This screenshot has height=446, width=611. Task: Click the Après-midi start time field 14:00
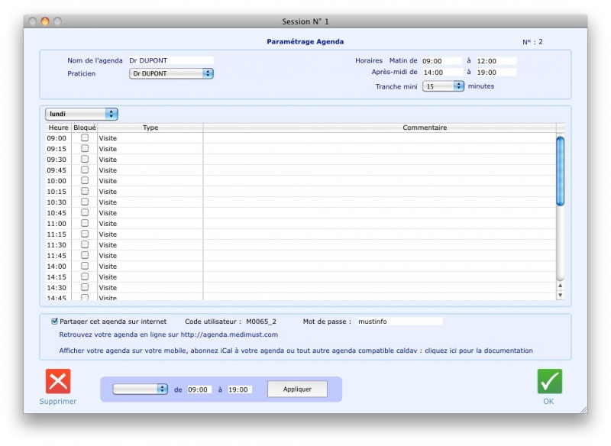tap(441, 72)
